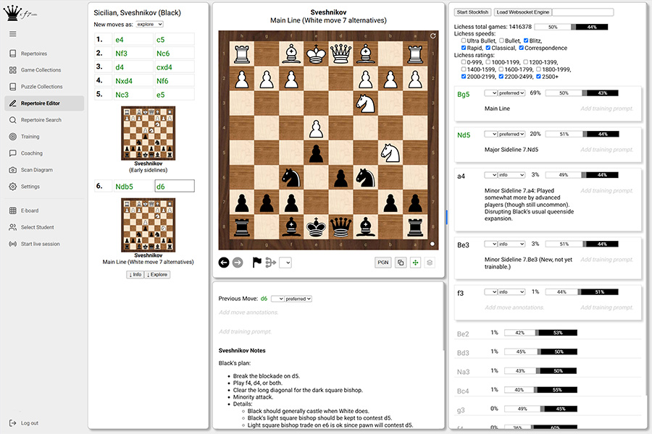Toggle the Correspondence checkbox

521,48
